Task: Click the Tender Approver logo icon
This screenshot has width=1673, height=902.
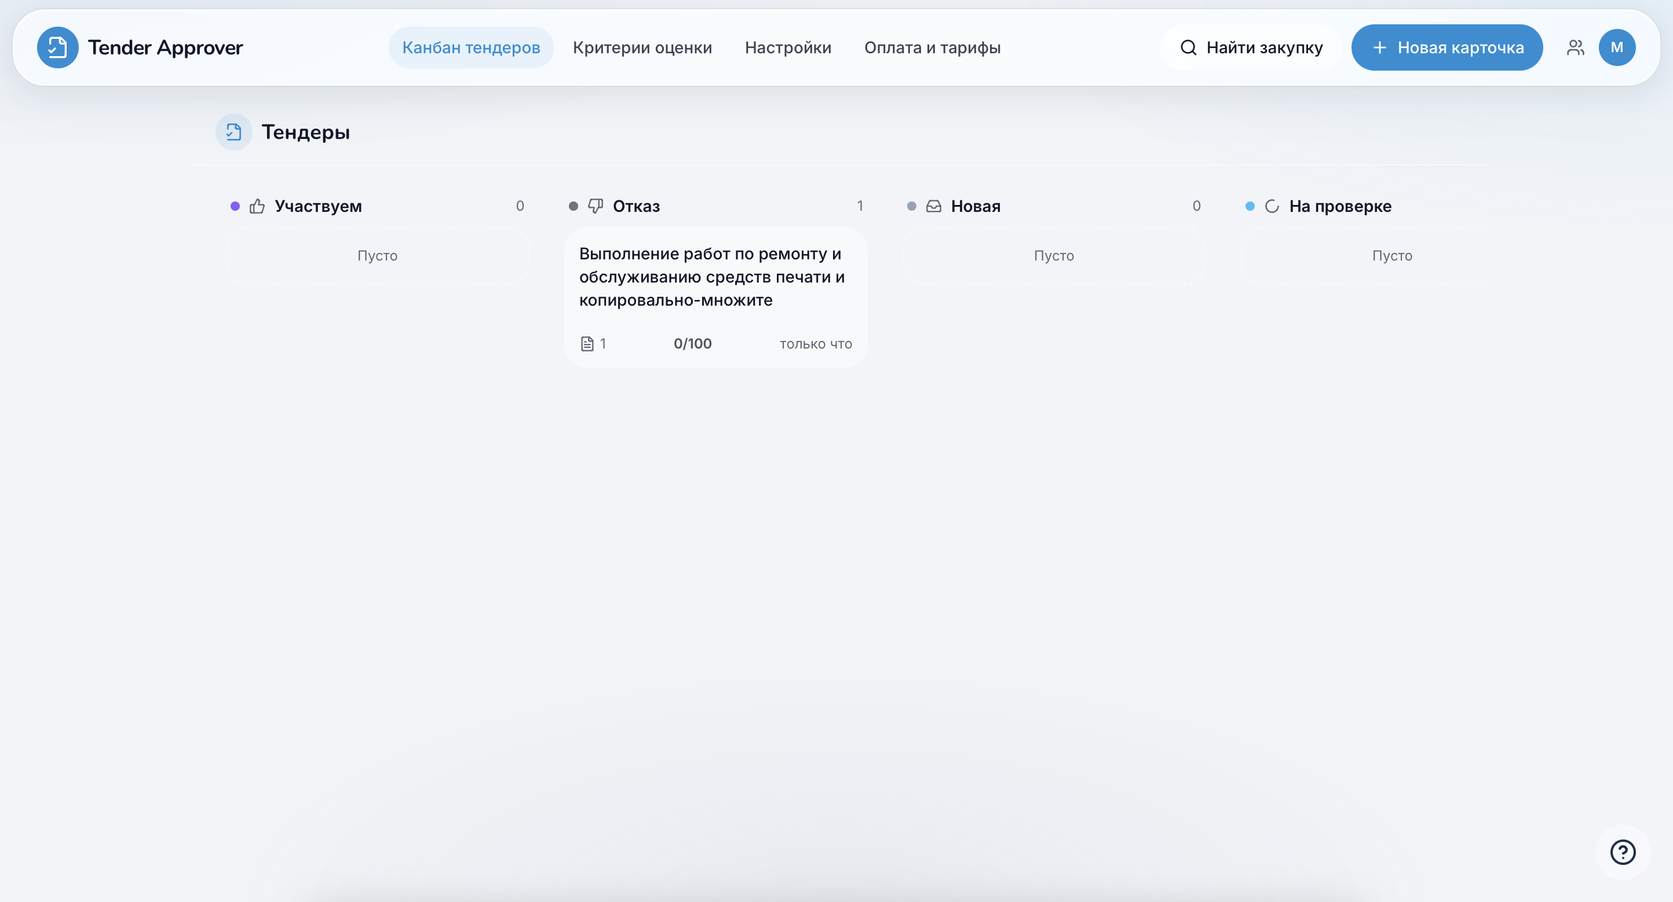Action: pyautogui.click(x=57, y=47)
